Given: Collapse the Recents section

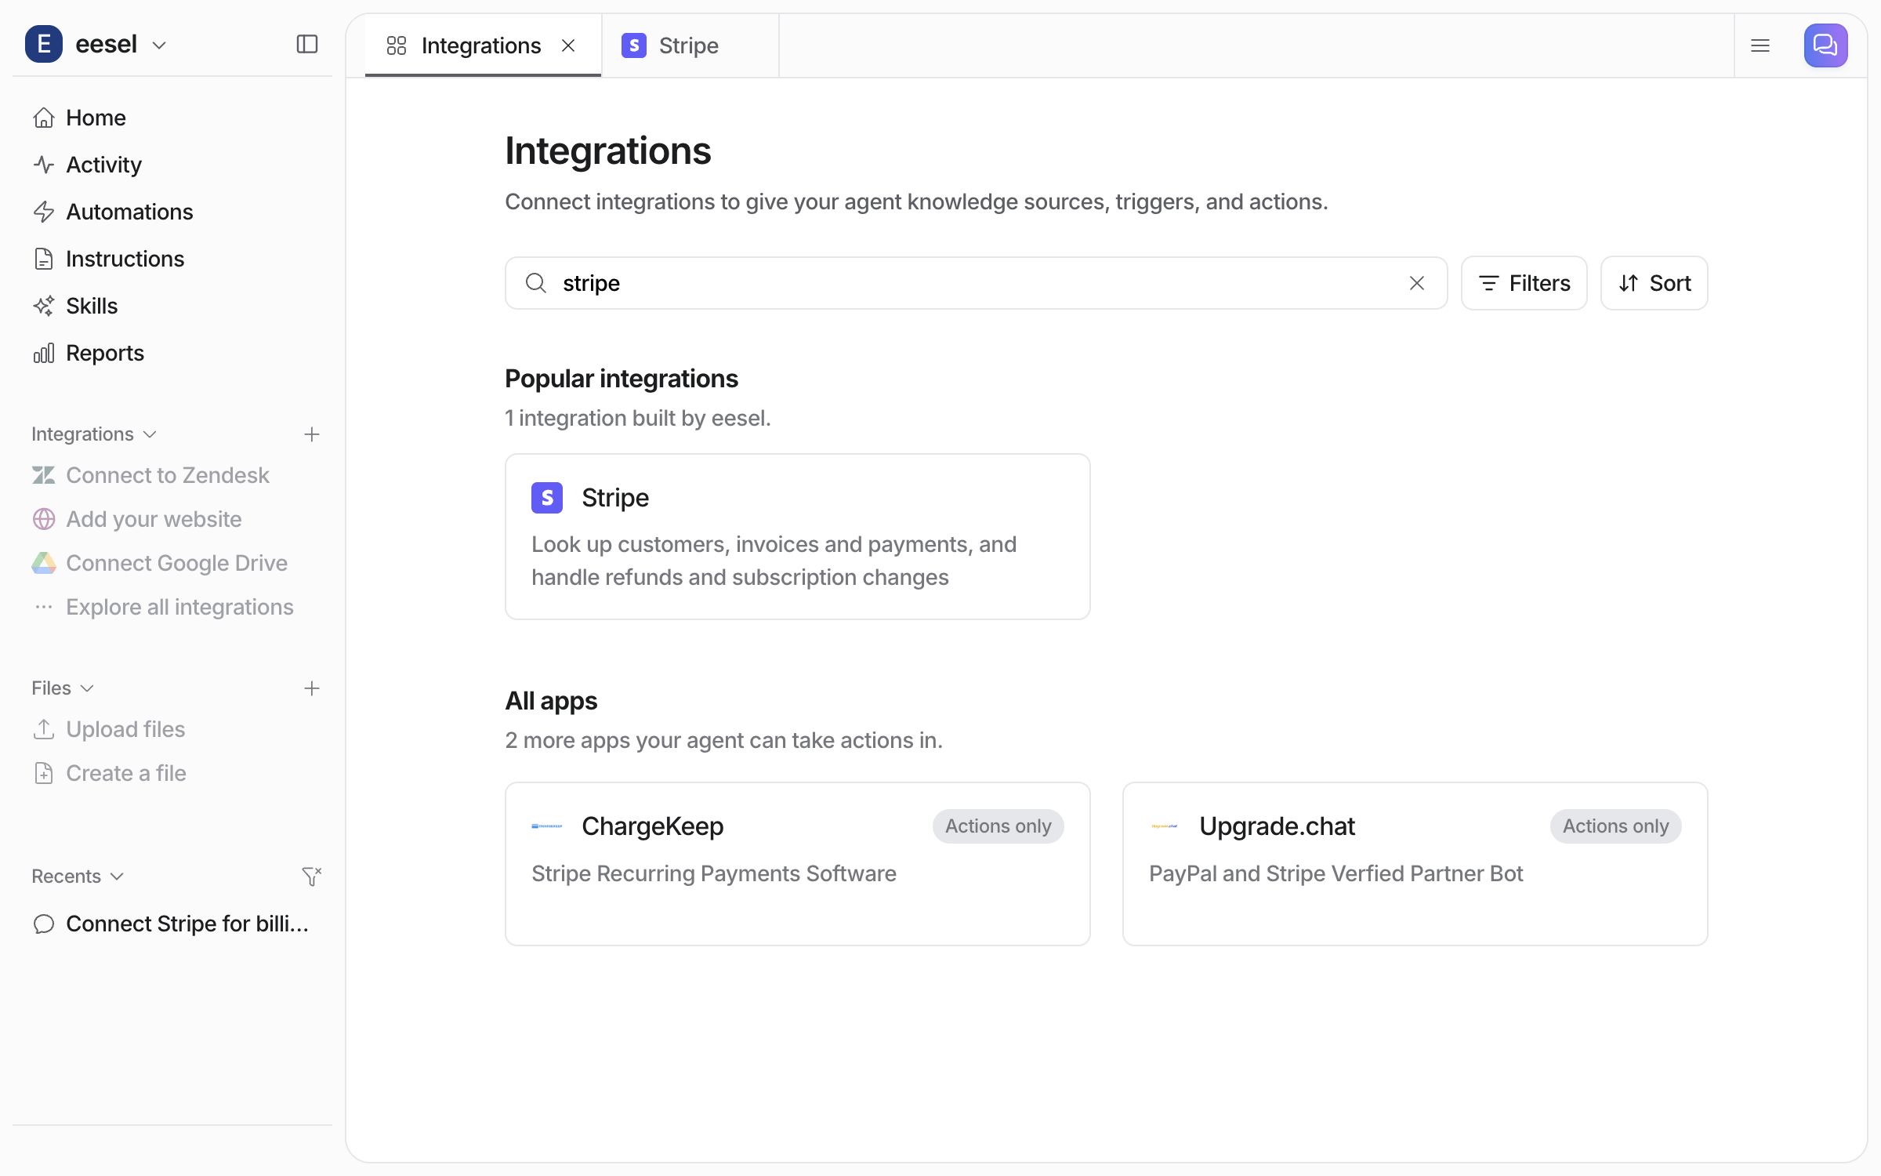Looking at the screenshot, I should point(78,877).
